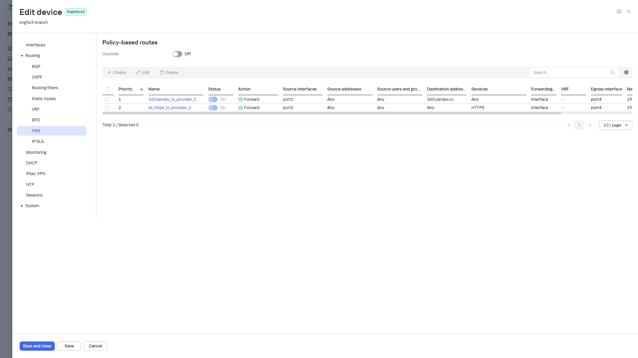Image resolution: width=638 pixels, height=358 pixels.
Task: Click the Edit pencil button
Action: (x=143, y=73)
